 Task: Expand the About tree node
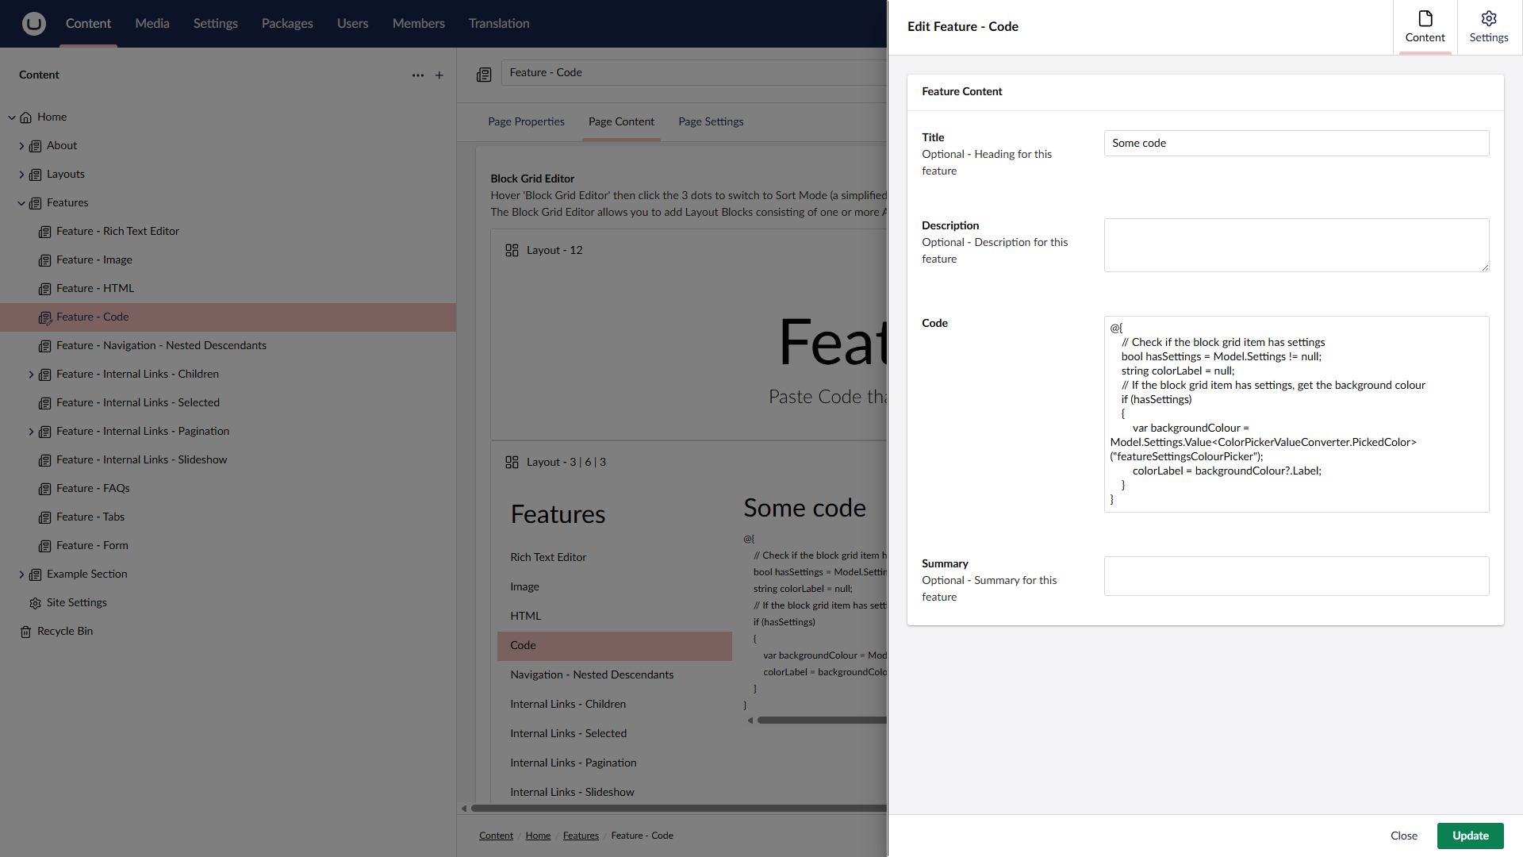(x=21, y=146)
